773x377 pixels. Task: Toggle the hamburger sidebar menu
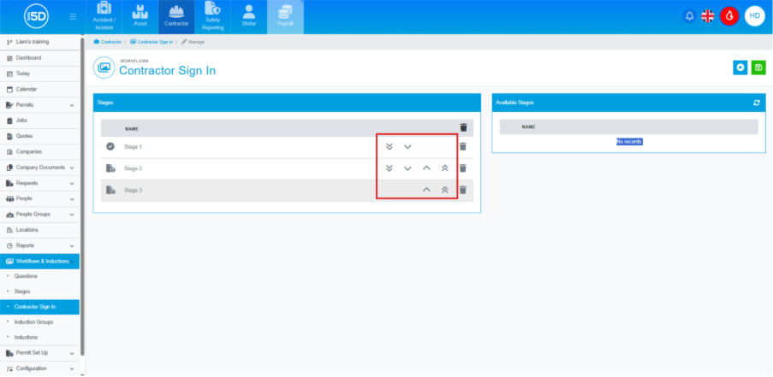click(73, 17)
